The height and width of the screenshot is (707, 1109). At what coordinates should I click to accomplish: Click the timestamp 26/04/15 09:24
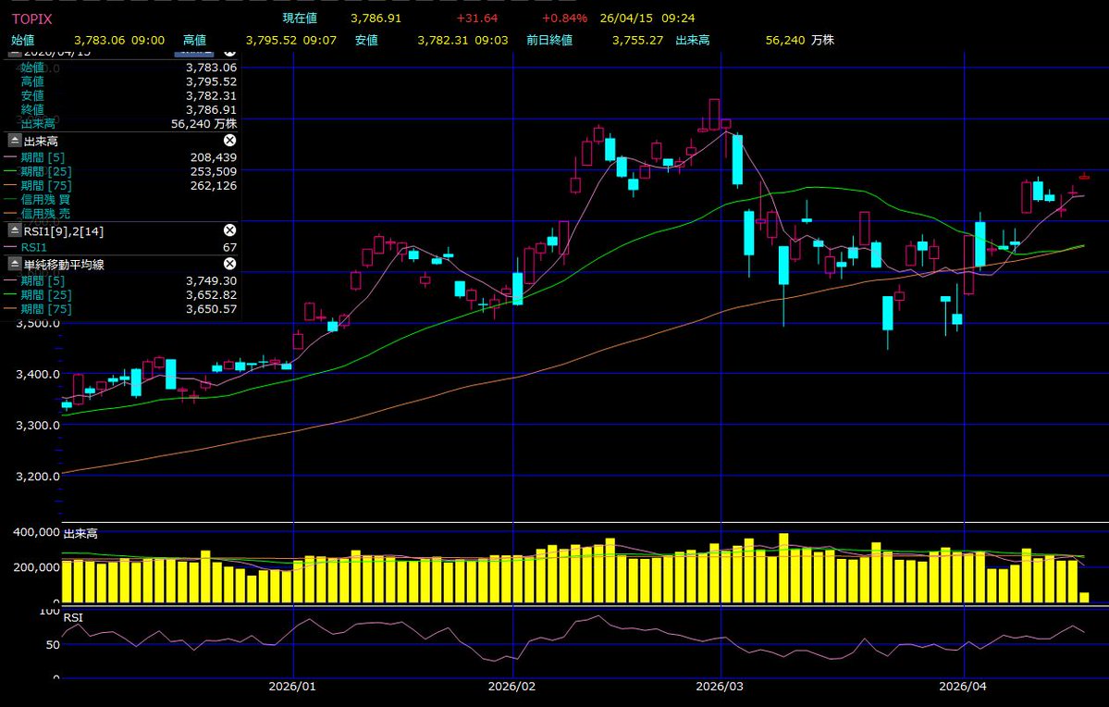click(x=647, y=19)
